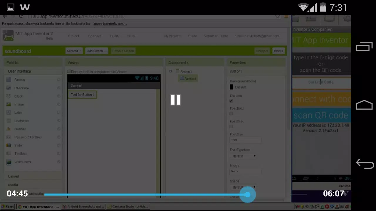Image resolution: width=376 pixels, height=211 pixels.
Task: Tap the 7:31 clock in status bar
Action: point(338,7)
